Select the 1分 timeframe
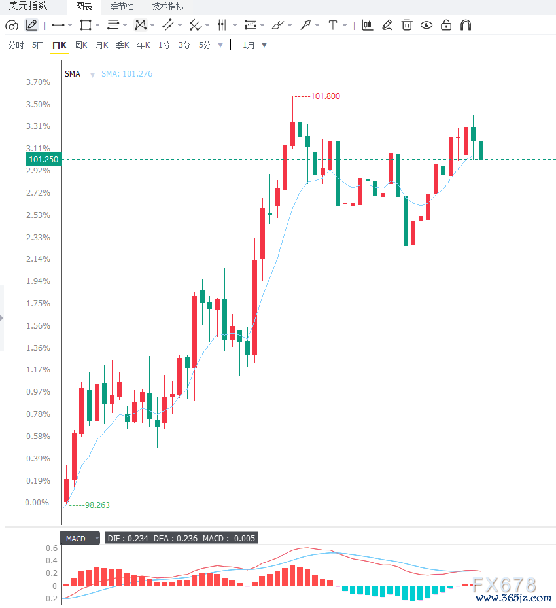The width and height of the screenshot is (556, 608). tap(164, 45)
